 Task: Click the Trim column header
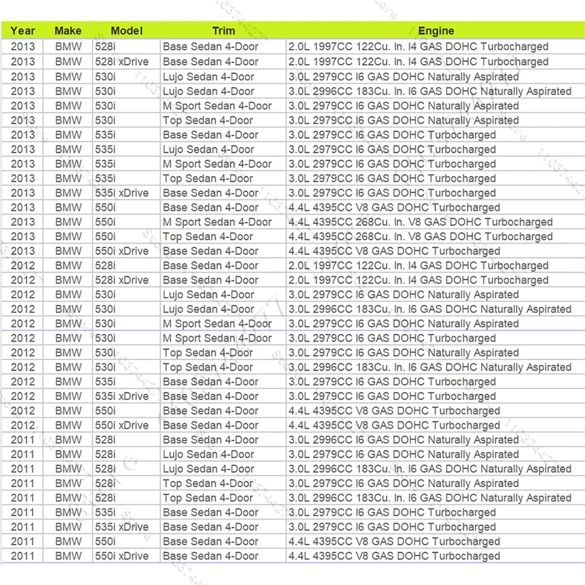click(x=224, y=31)
